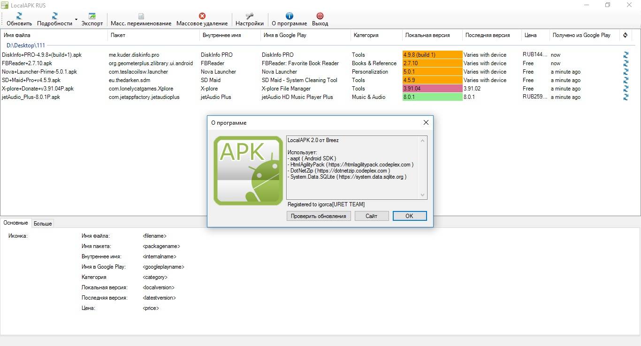Screen dimensions: 641x346
Task: Open the Подробности toolbar button
Action: (55, 19)
